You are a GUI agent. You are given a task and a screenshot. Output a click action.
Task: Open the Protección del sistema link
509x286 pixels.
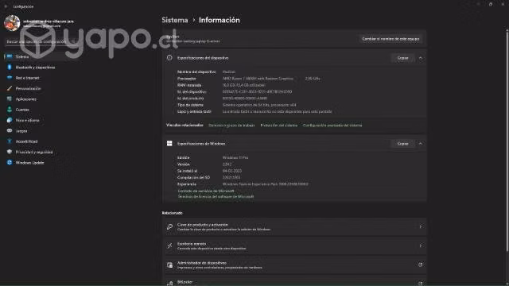279,126
